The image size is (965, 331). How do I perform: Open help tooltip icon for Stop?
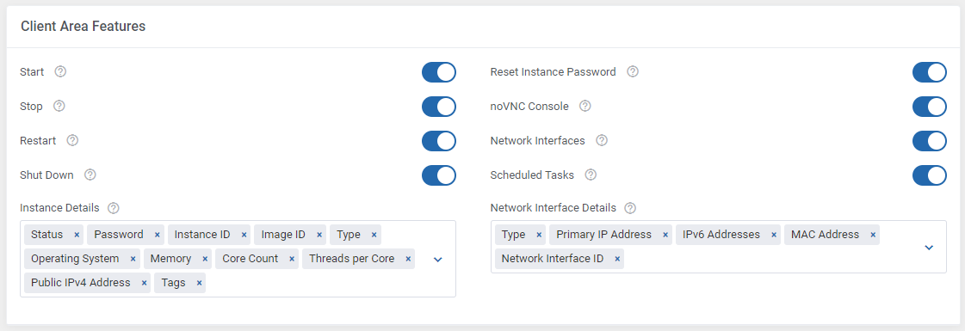click(59, 107)
